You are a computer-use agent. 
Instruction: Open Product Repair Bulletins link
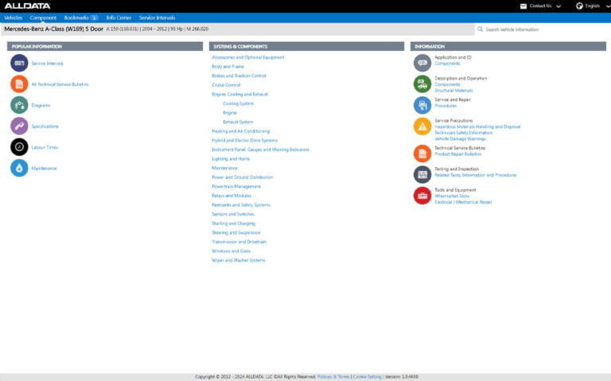click(458, 154)
